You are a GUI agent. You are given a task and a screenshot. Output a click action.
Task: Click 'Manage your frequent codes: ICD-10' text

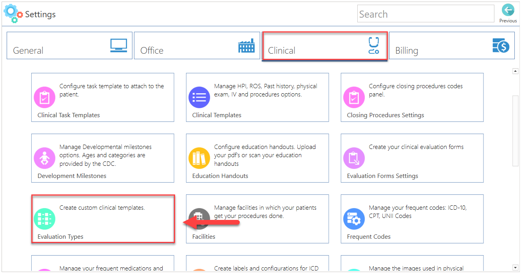coord(418,212)
